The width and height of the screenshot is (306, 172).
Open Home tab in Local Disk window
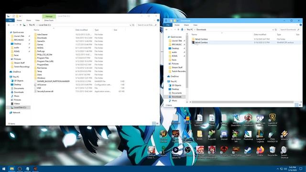click(x=19, y=20)
